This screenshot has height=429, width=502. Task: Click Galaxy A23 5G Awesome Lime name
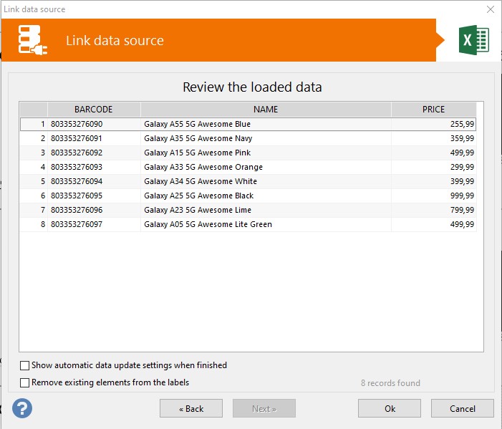click(266, 210)
